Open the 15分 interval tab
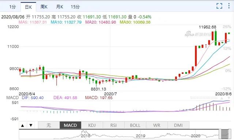 pos(75,7)
